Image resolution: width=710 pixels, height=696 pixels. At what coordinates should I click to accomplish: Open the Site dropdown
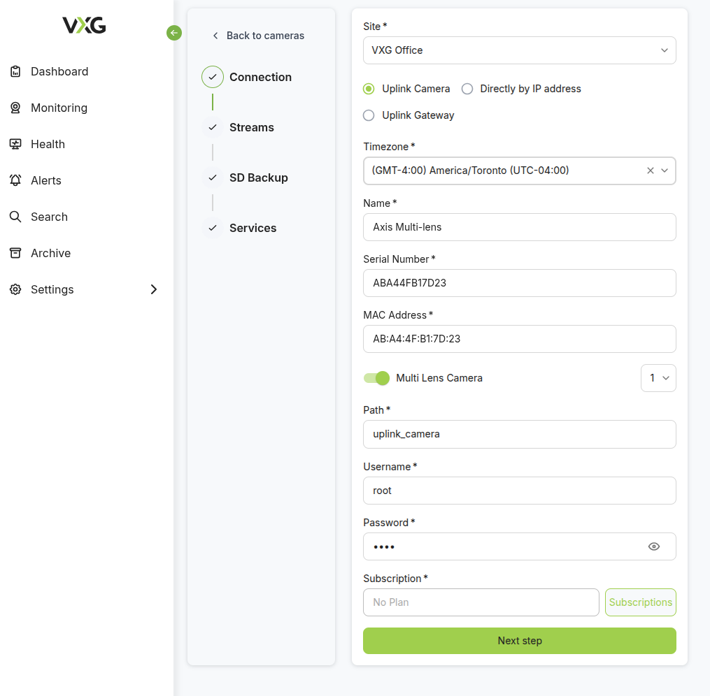point(519,50)
